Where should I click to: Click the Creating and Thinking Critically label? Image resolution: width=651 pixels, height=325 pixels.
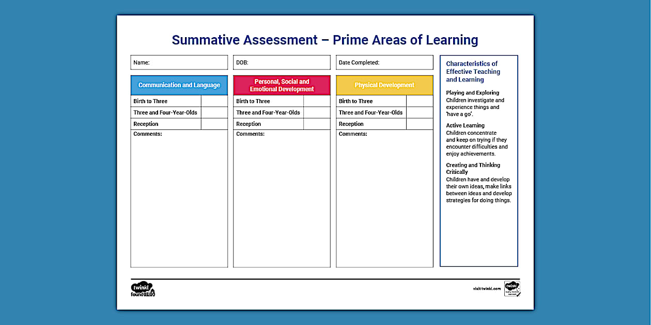[x=473, y=168]
